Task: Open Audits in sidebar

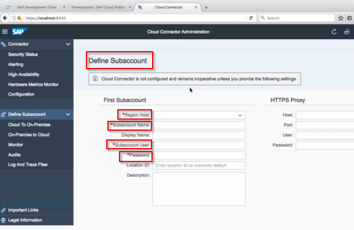Action: [15, 154]
